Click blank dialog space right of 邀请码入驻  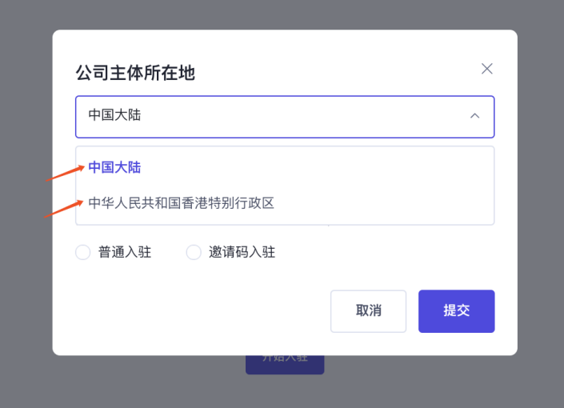(384, 253)
